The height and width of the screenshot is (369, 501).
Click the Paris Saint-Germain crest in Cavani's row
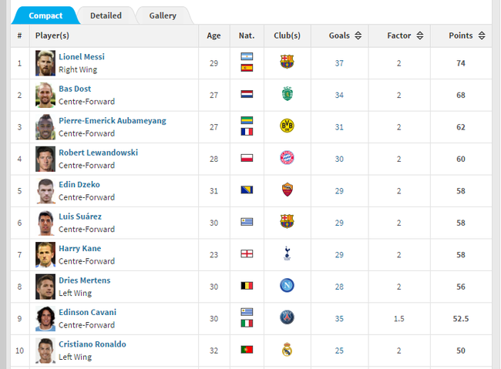[287, 317]
